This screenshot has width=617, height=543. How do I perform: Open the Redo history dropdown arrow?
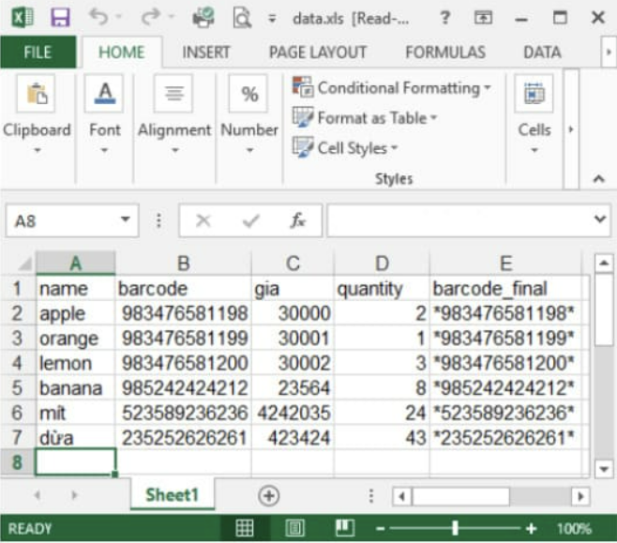click(x=171, y=17)
